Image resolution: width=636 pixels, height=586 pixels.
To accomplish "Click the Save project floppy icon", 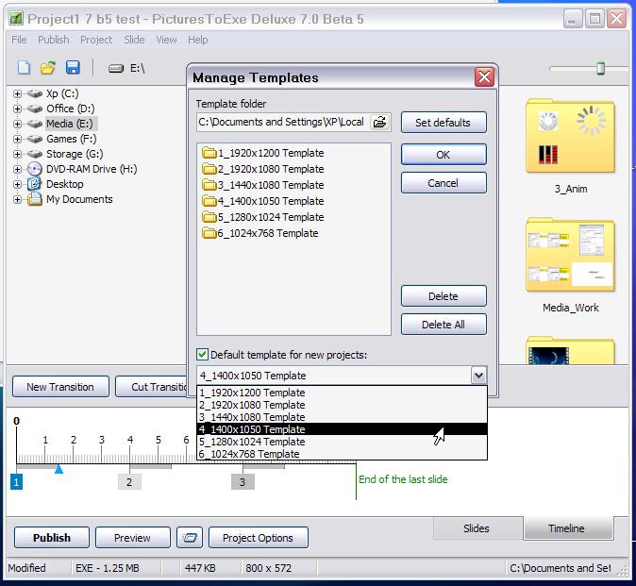I will pos(73,68).
